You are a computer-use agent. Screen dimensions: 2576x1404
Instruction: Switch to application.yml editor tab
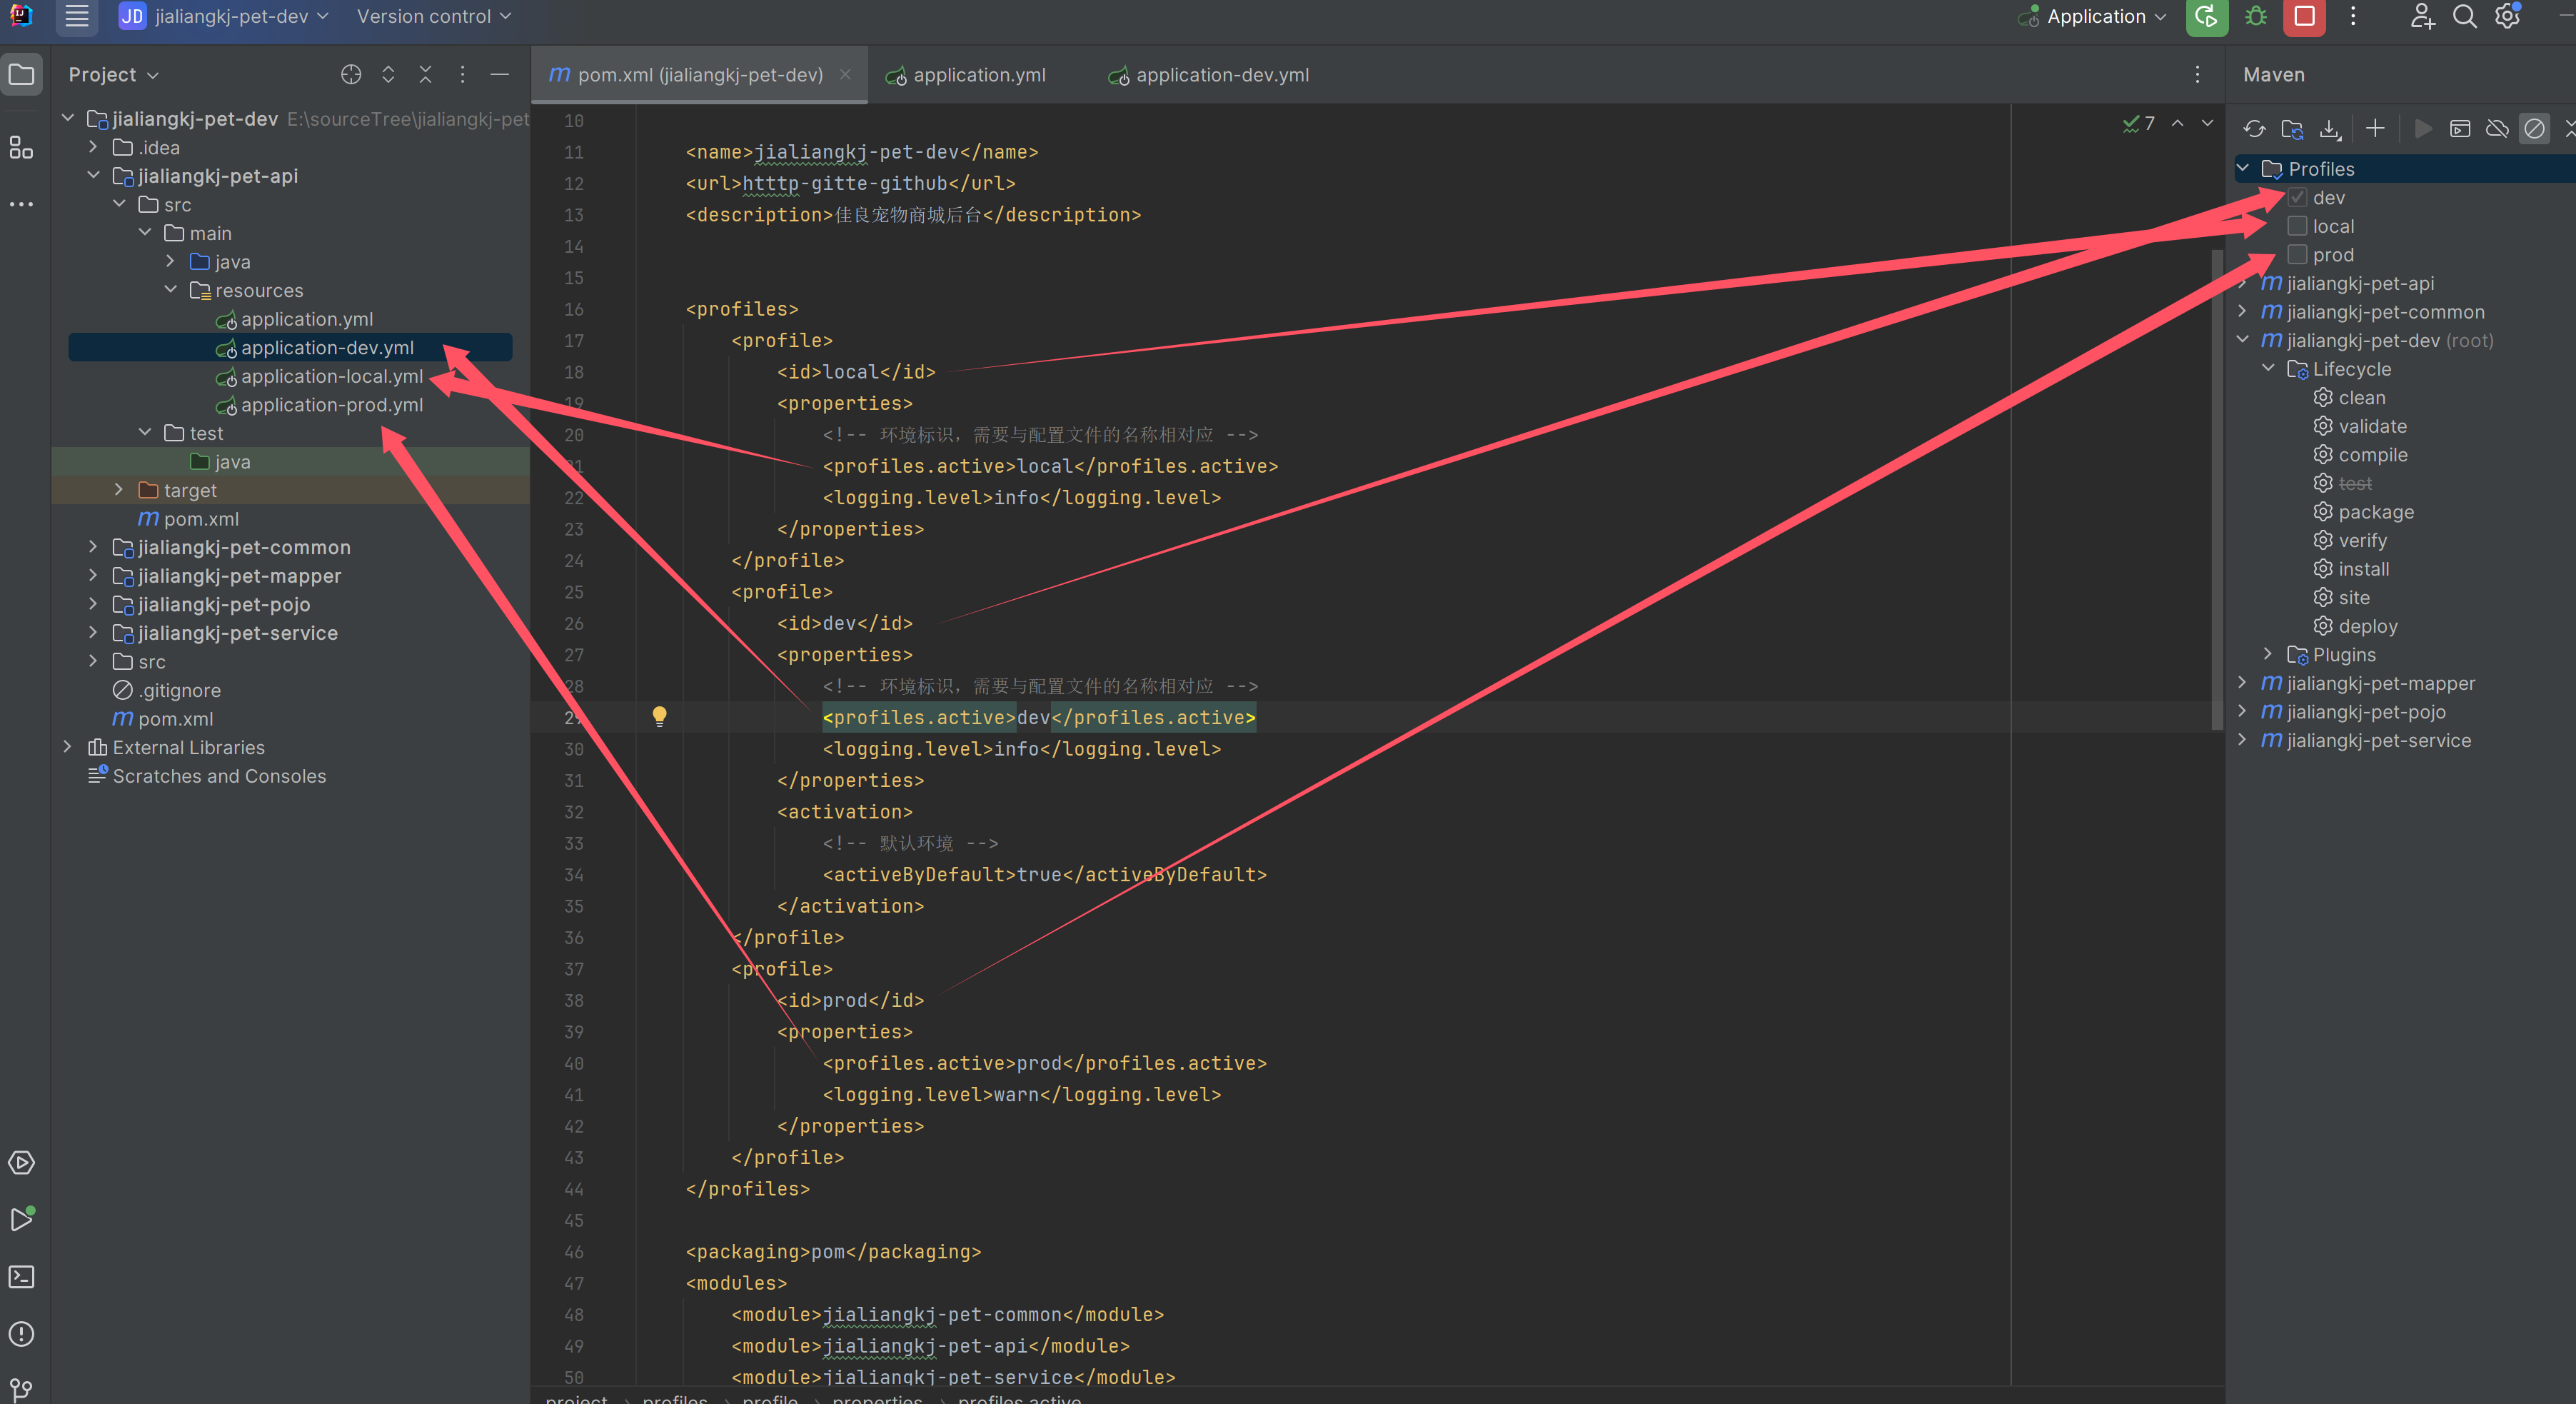966,75
